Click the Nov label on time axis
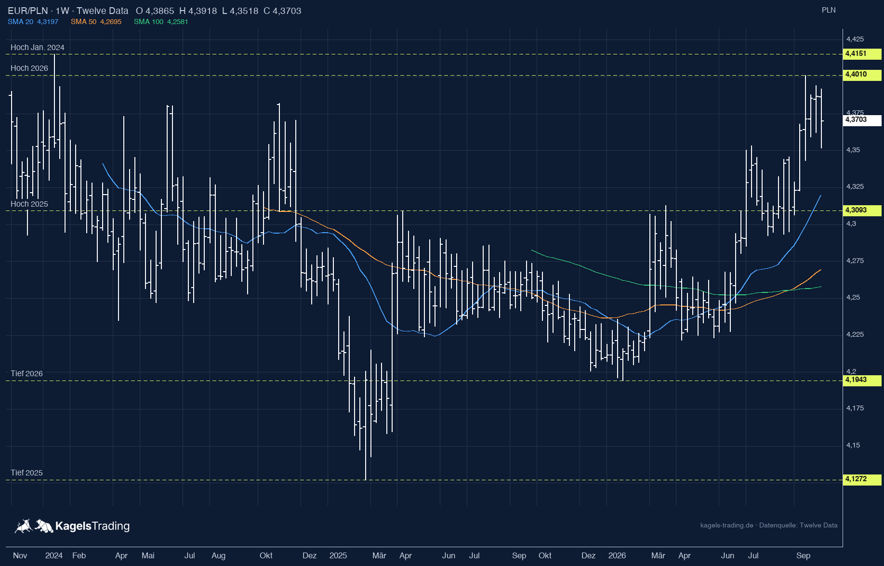 point(20,555)
